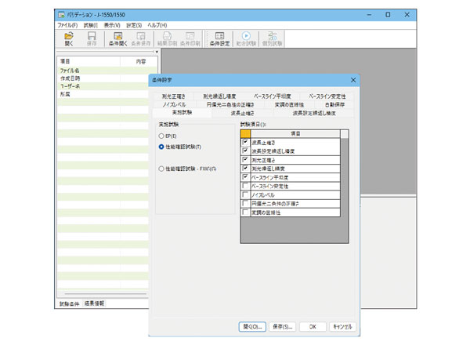470x345 pixels.
Task: Click the left panel horizontal scrollbar
Action: point(106,294)
